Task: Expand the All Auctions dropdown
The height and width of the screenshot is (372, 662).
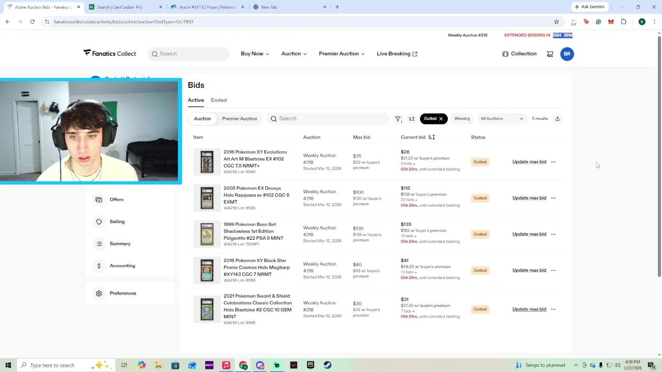Action: pos(502,119)
